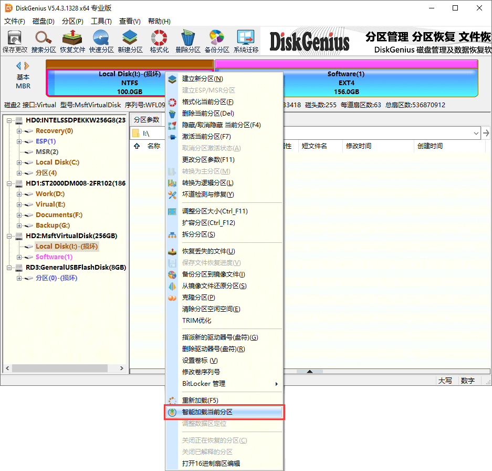
Task: Collapse the HD2:MsftVirtualDisk(256GB) node
Action: (9, 236)
